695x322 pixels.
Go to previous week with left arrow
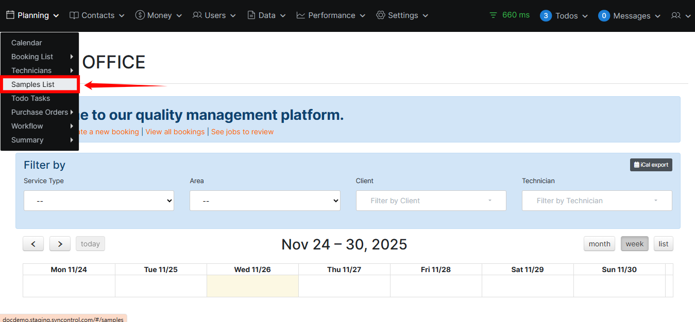pos(33,244)
